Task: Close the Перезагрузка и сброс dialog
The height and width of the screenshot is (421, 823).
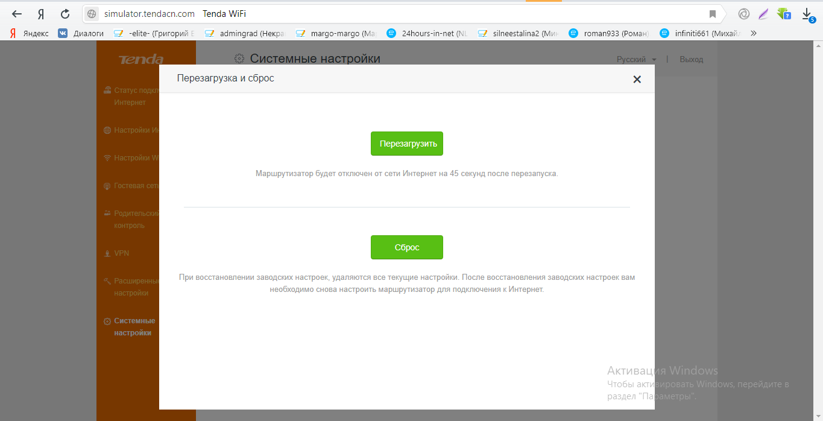Action: click(x=637, y=79)
